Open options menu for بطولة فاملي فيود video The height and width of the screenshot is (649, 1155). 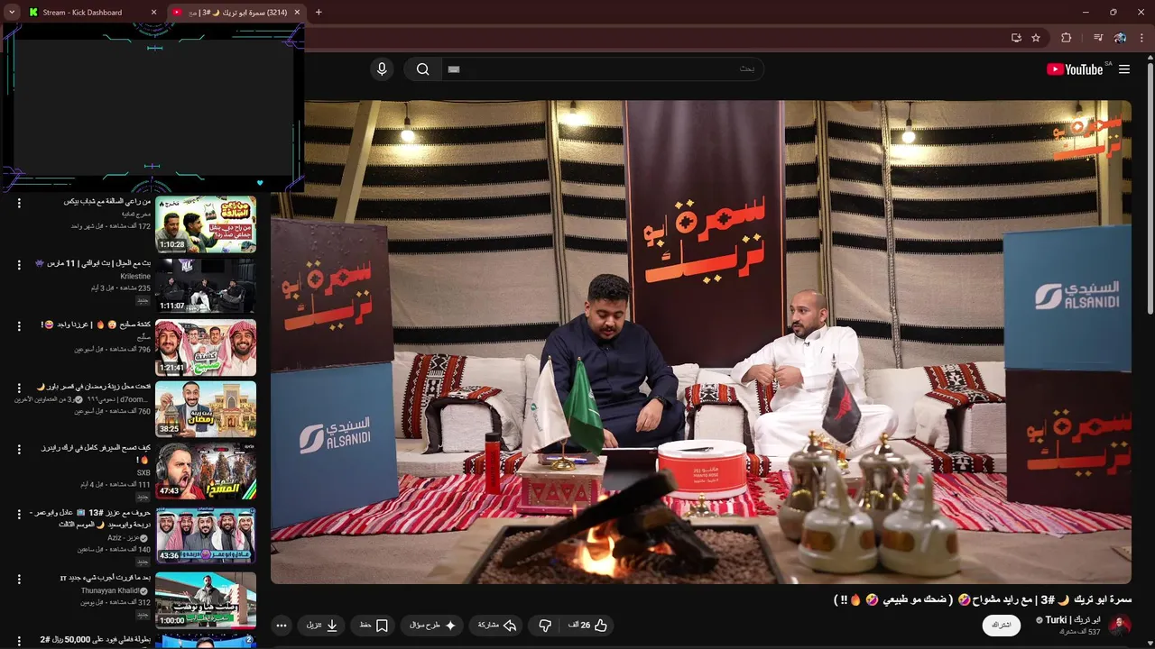(x=19, y=640)
